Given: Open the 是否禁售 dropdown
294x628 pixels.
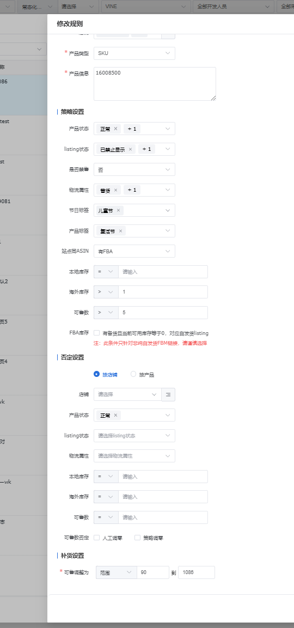Looking at the screenshot, I should 134,169.
